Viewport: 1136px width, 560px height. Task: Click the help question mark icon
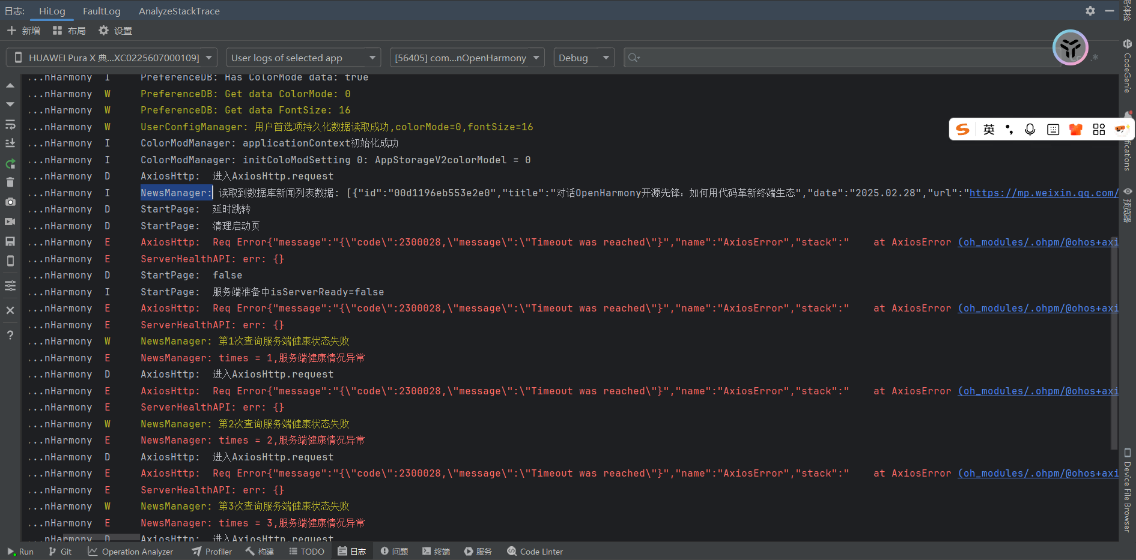[10, 335]
